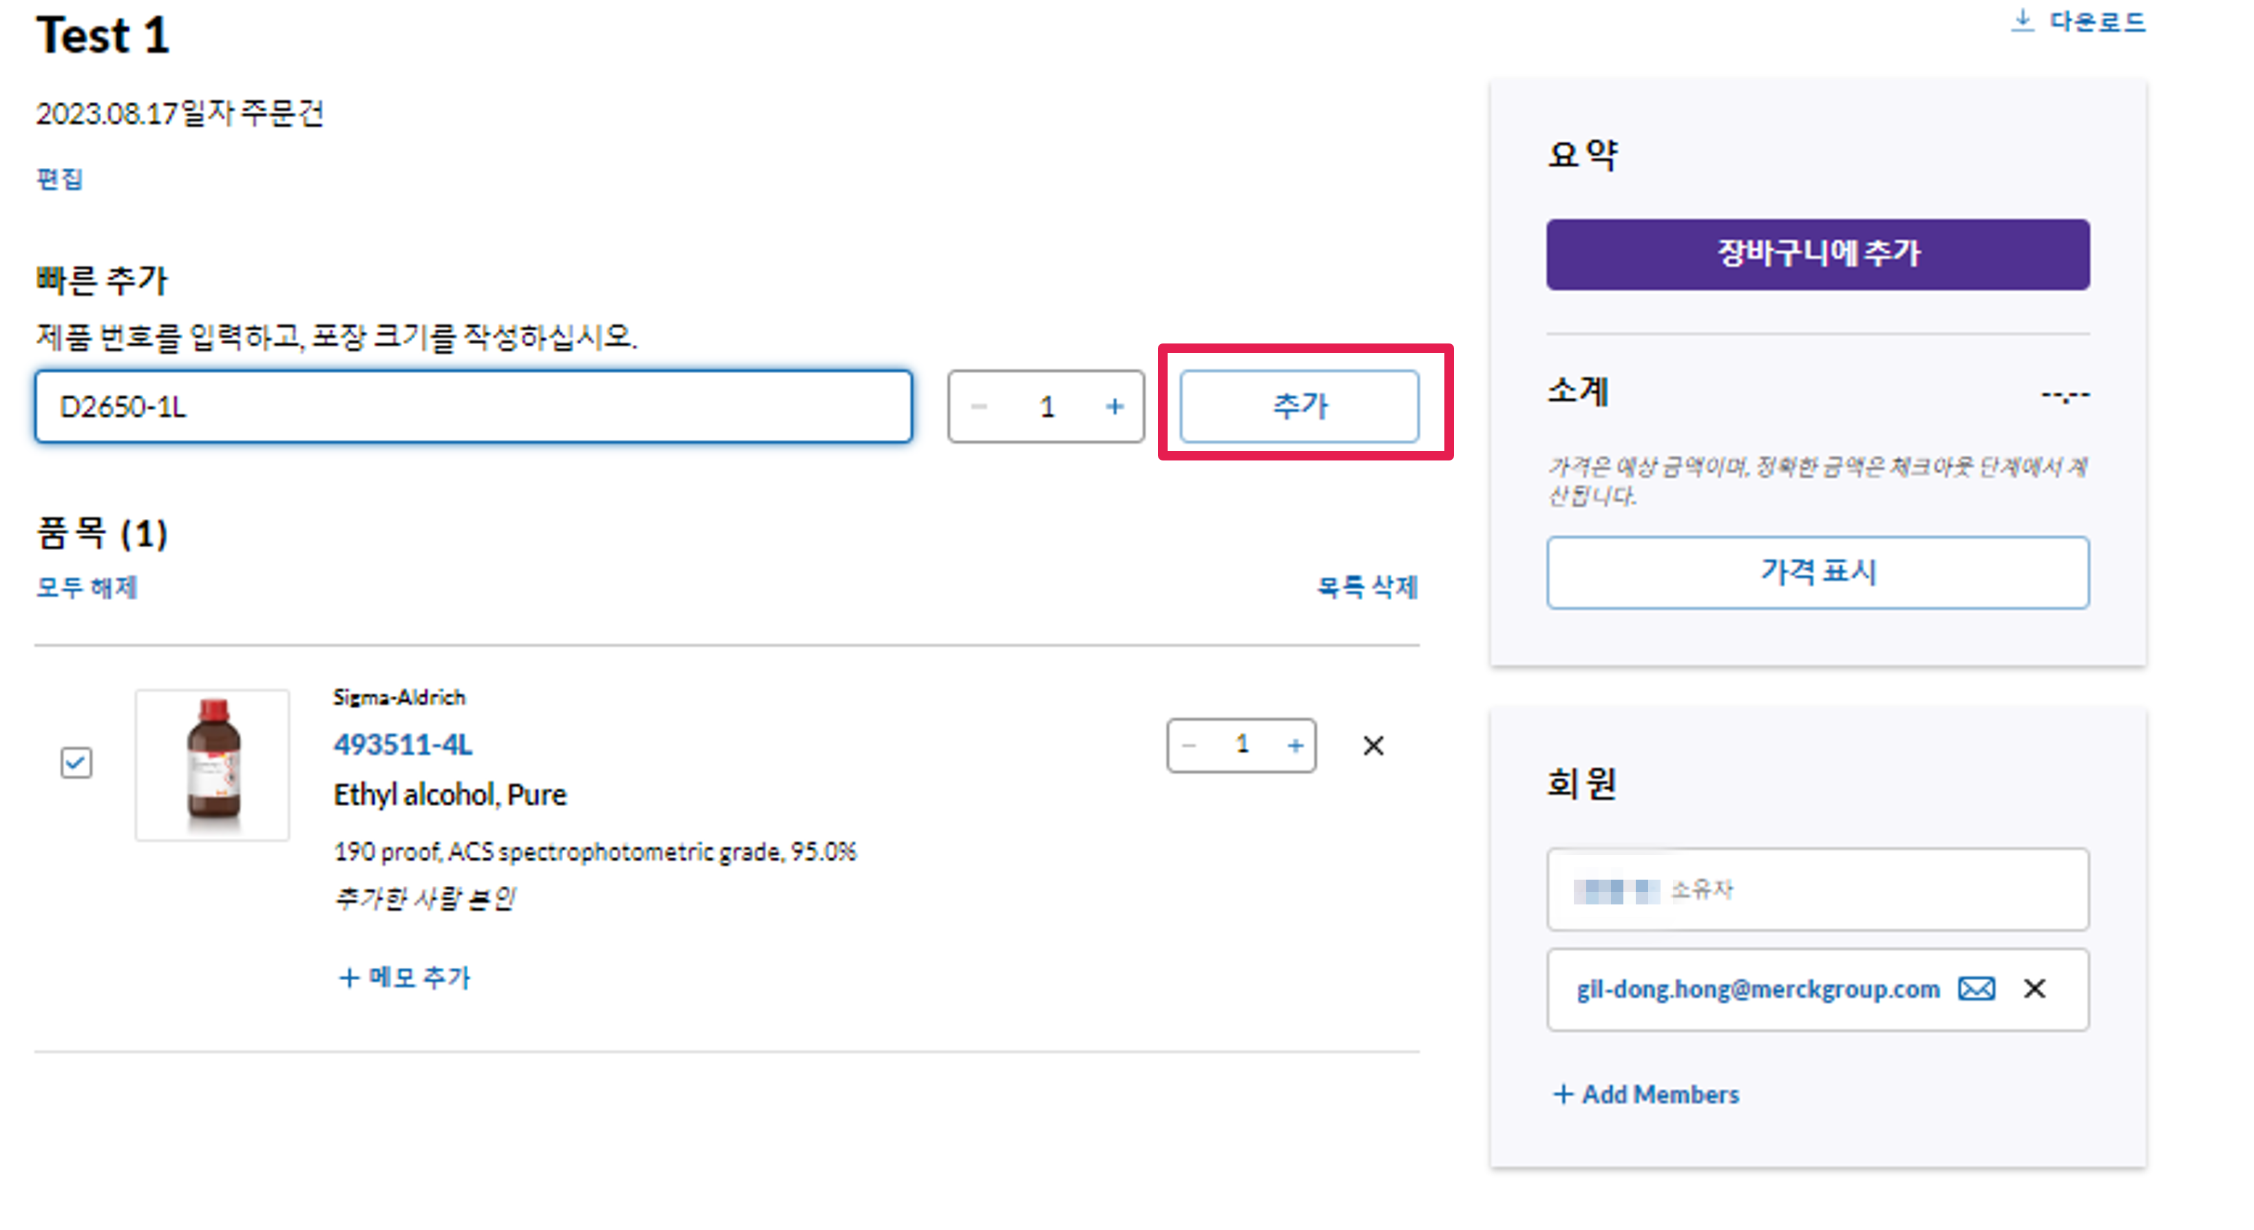Remove 493511-4L item with X icon
Screen dimensions: 2254x1230
point(1373,745)
